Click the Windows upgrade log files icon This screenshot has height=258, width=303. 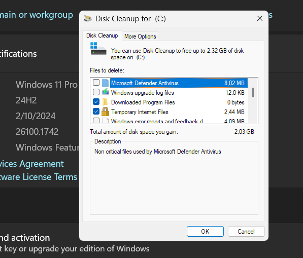[106, 92]
